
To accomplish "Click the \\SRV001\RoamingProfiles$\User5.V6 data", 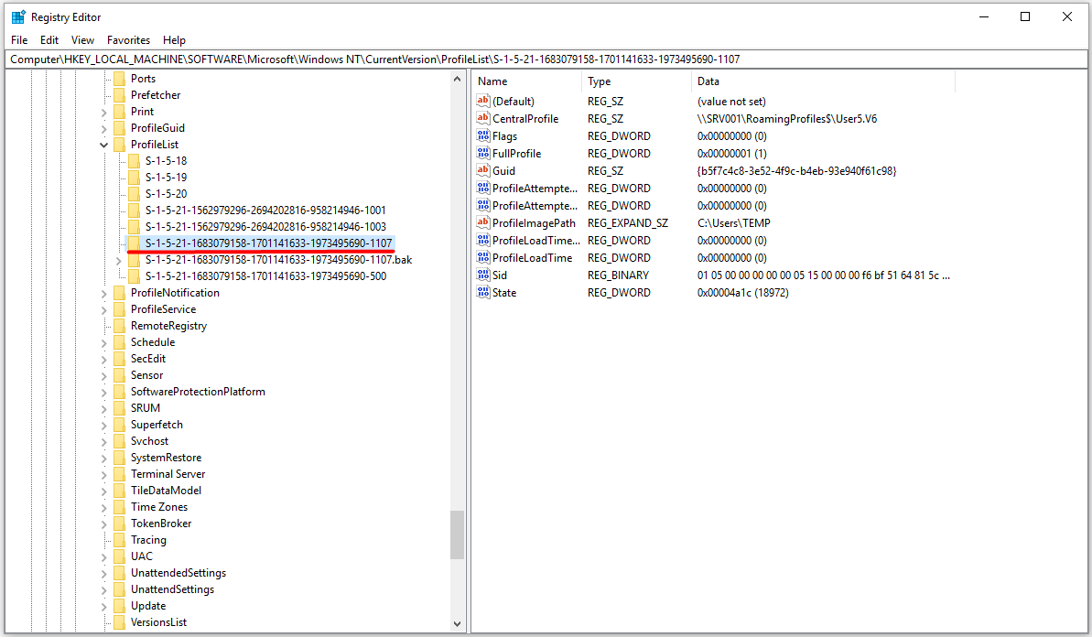I will 787,118.
